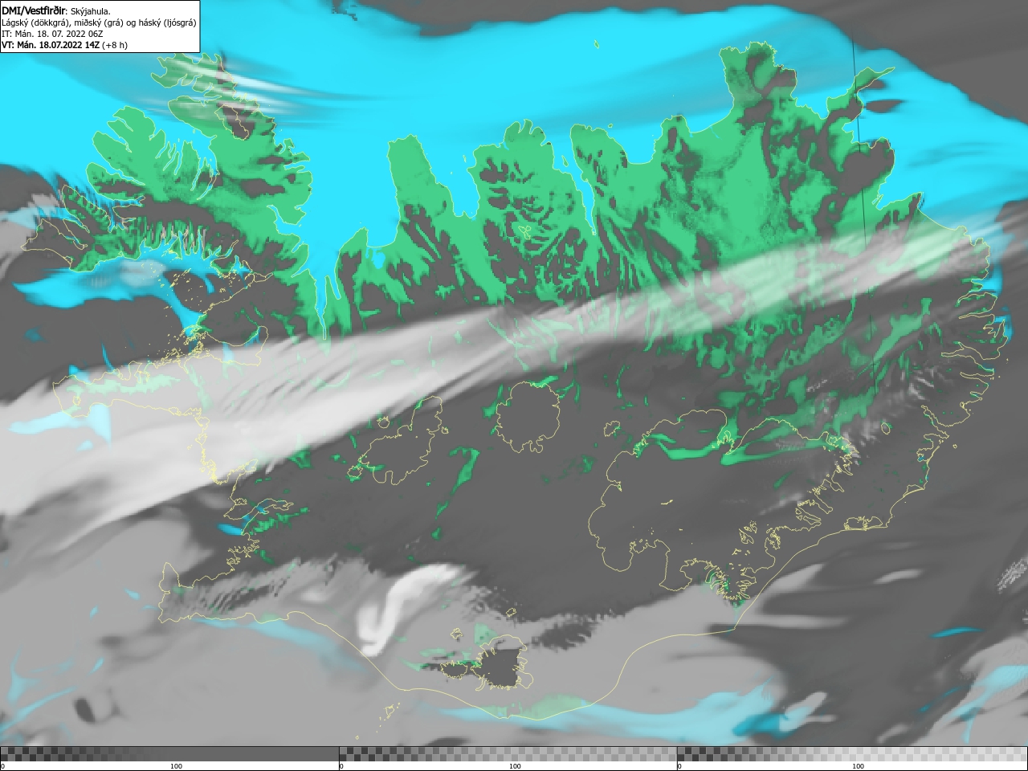
Task: Click the '0' label under the medium gray scale
Action: (342, 766)
